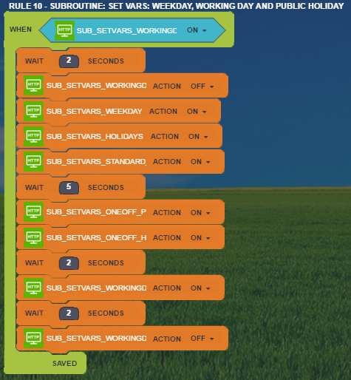Click the HTTP icon on the first OFF action
Screen dimensions: 351x380
click(34, 86)
